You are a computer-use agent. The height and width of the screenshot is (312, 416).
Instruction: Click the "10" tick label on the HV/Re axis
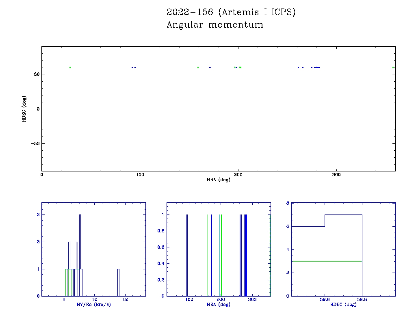94,299
